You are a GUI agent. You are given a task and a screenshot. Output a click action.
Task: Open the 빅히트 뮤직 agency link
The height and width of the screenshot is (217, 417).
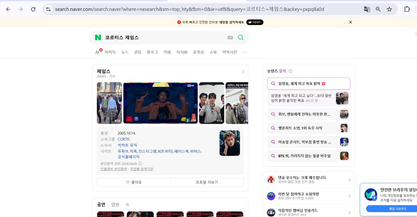(x=127, y=145)
